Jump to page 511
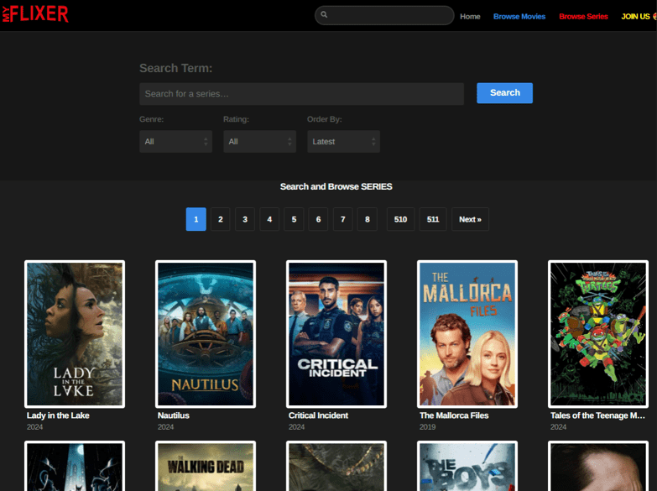The height and width of the screenshot is (491, 657). click(x=433, y=219)
